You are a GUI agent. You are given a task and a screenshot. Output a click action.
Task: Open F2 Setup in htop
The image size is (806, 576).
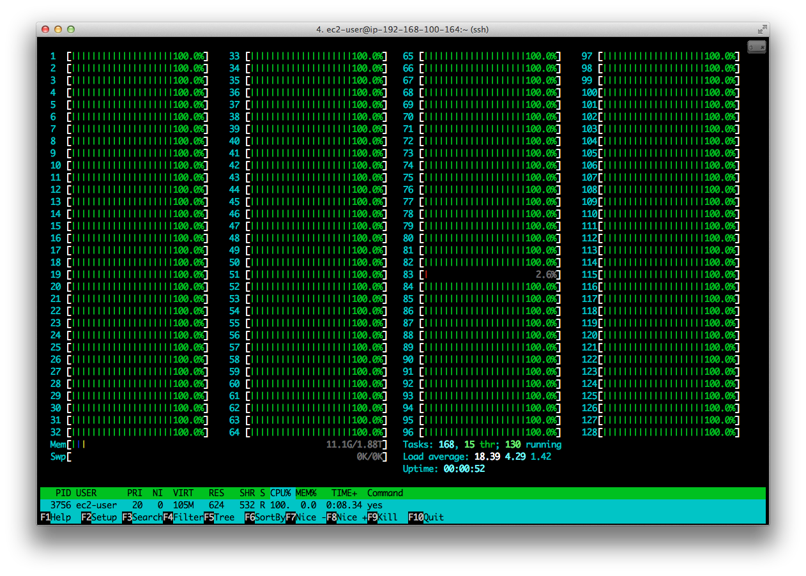(x=99, y=517)
